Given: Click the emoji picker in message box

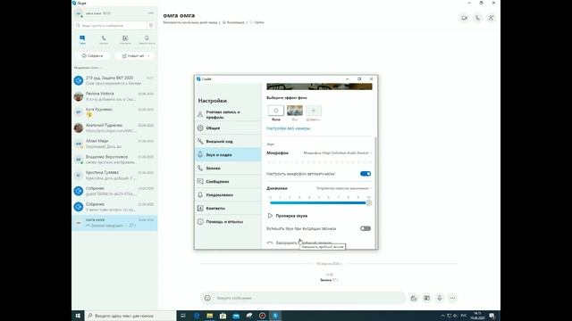Looking at the screenshot, I should (207, 298).
